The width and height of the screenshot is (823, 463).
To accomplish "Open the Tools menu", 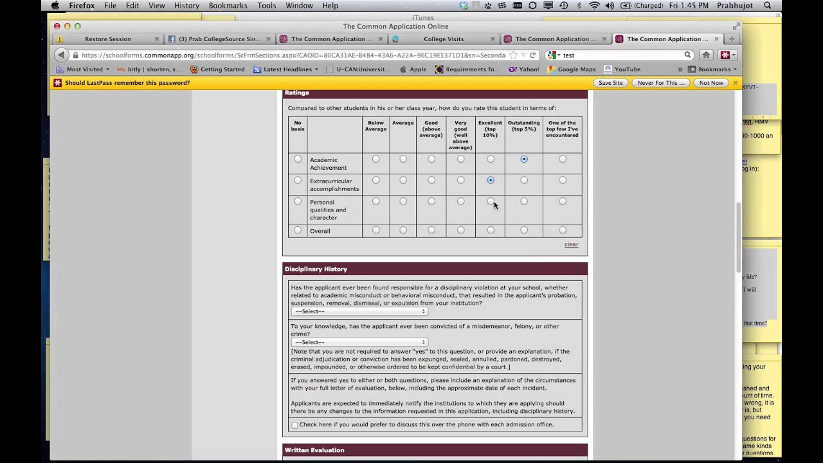I will [x=267, y=6].
